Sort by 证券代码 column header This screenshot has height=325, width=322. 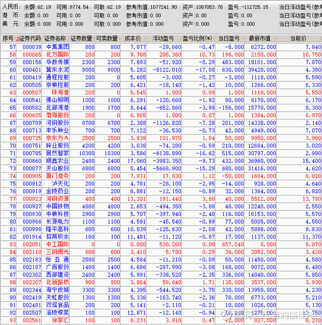pos(29,38)
